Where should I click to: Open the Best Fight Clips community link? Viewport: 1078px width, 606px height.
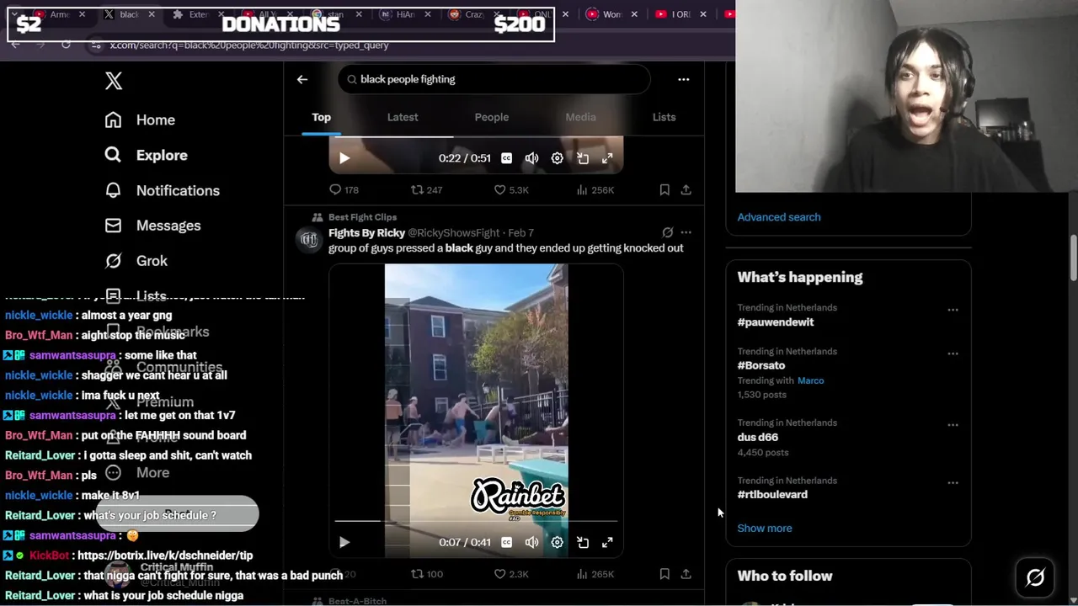[x=362, y=217]
